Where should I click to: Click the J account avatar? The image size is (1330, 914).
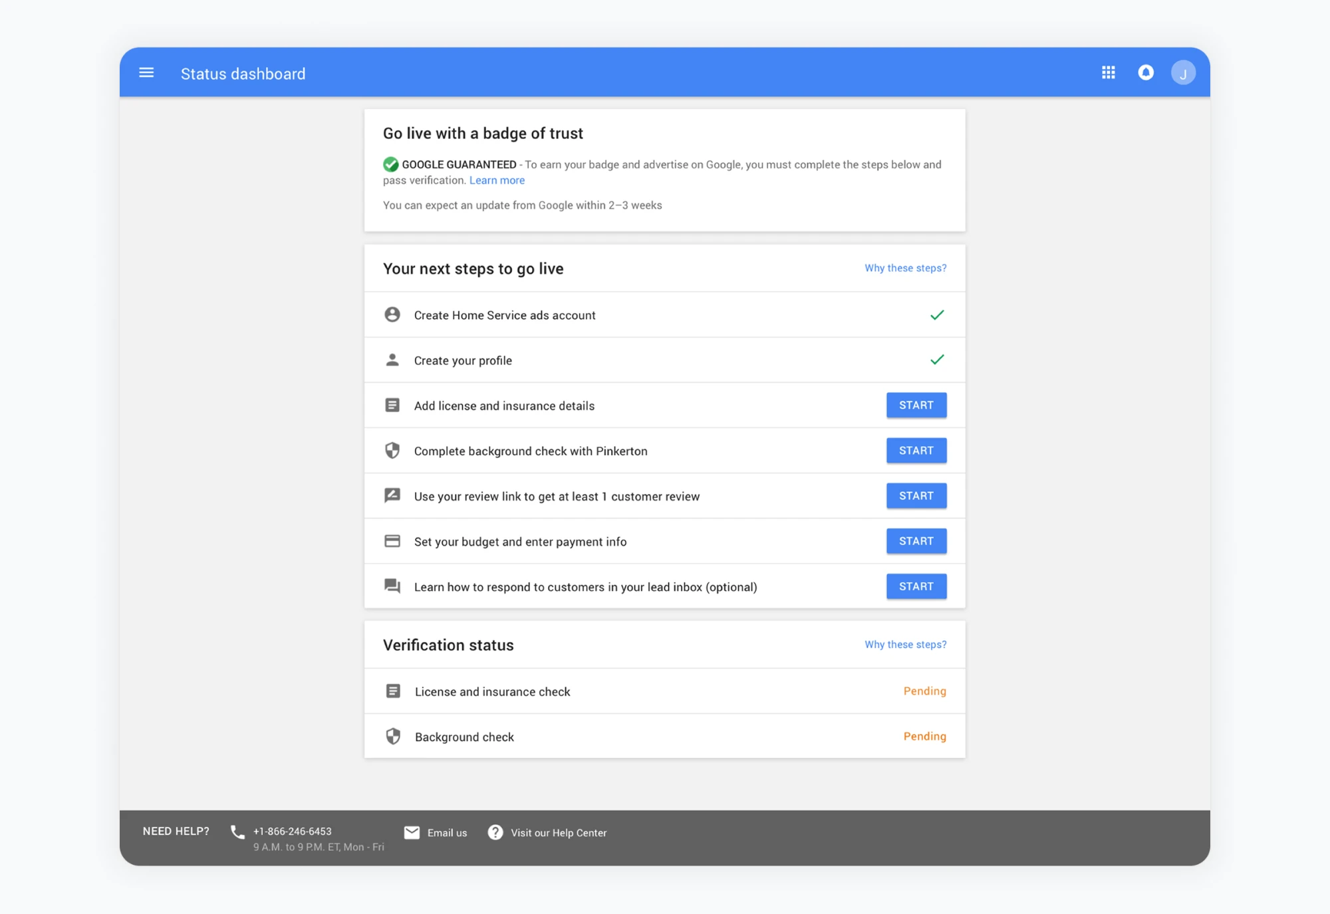1183,72
